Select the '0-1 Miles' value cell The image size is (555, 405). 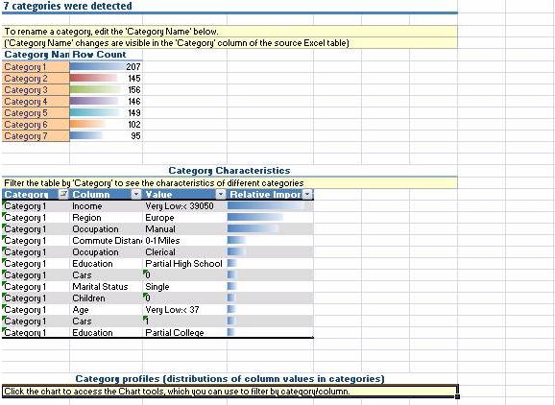pos(184,241)
